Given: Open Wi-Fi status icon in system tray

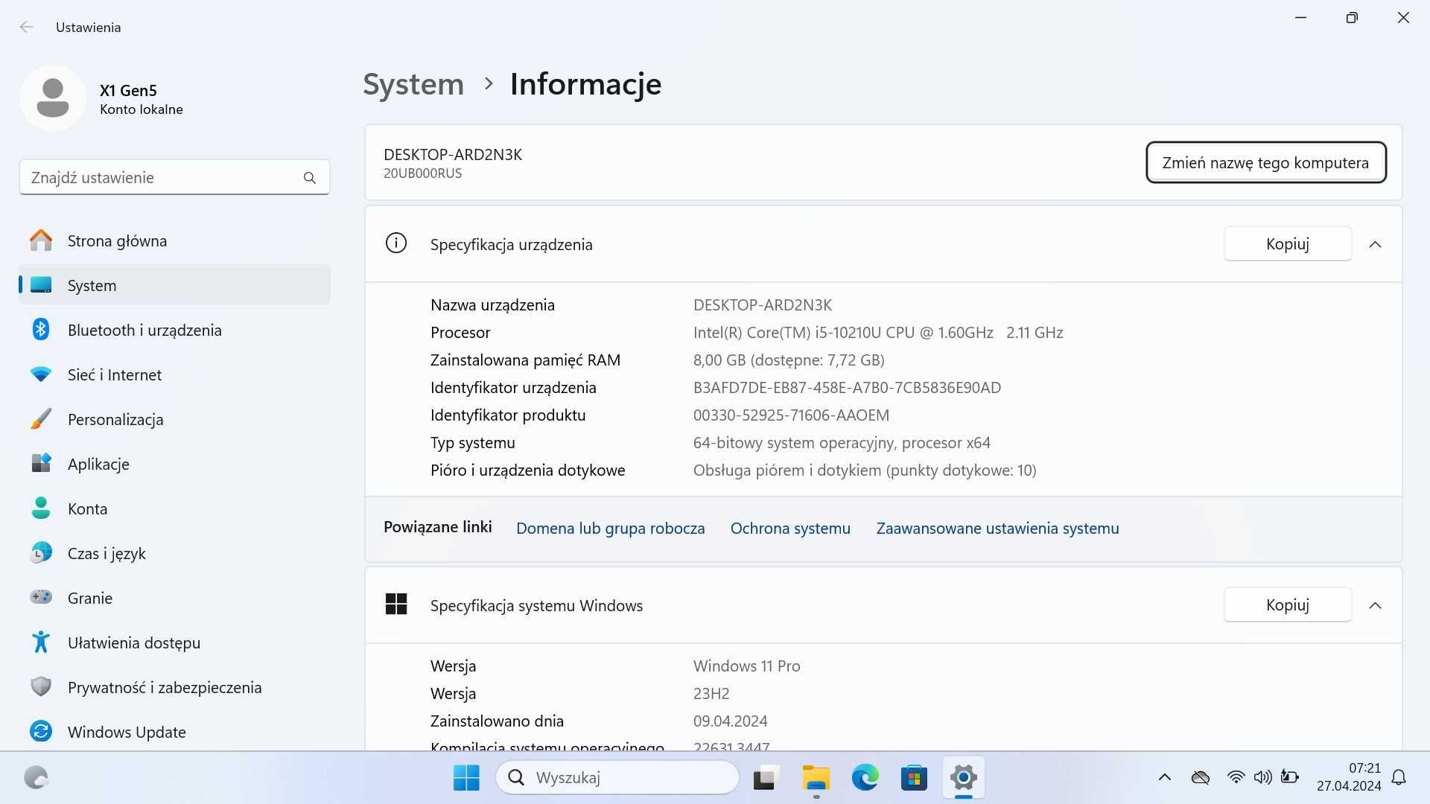Looking at the screenshot, I should click(1232, 777).
